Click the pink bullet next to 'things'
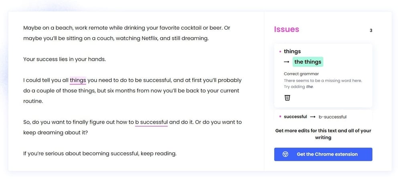The height and width of the screenshot is (182, 401). (x=280, y=52)
